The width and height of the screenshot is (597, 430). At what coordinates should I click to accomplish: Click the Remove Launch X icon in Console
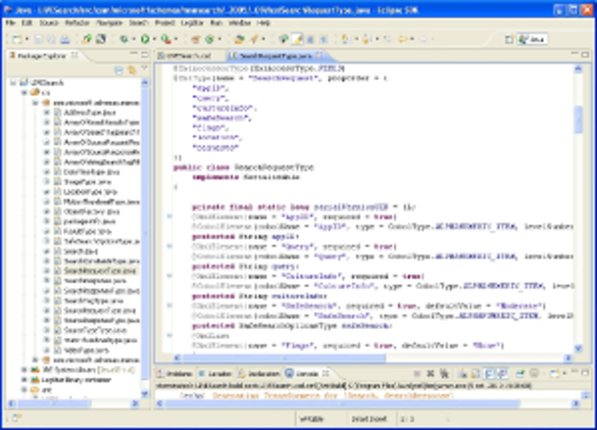tap(430, 374)
